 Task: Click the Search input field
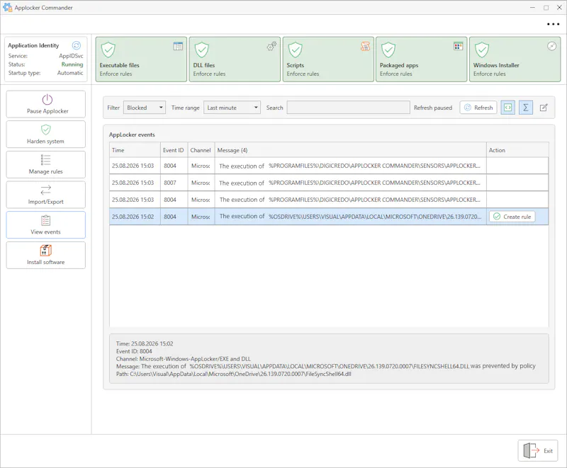(x=349, y=108)
